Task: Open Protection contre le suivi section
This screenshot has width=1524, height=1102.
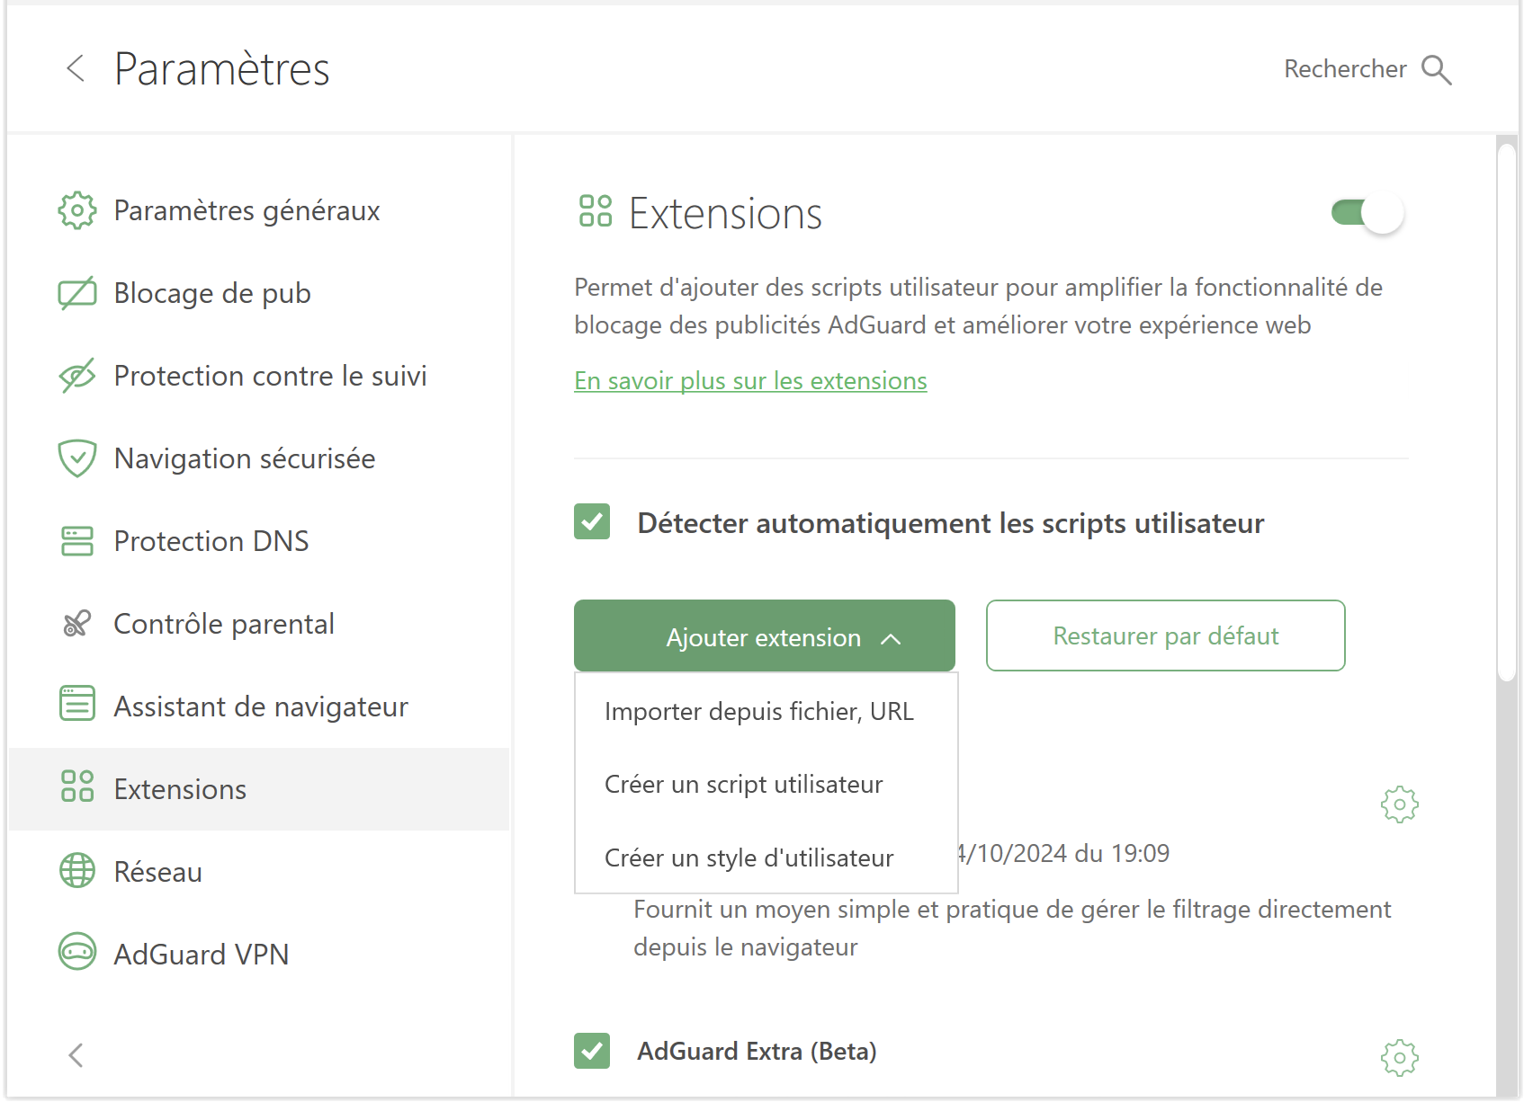Action: pos(259,376)
